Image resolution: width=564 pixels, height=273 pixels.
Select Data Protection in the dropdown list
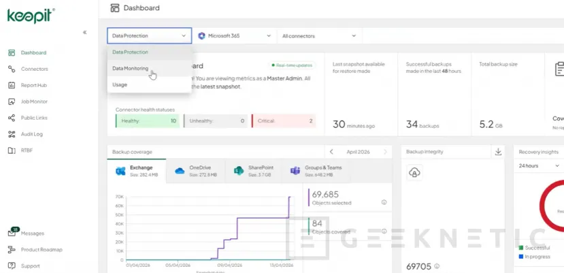pyautogui.click(x=149, y=52)
